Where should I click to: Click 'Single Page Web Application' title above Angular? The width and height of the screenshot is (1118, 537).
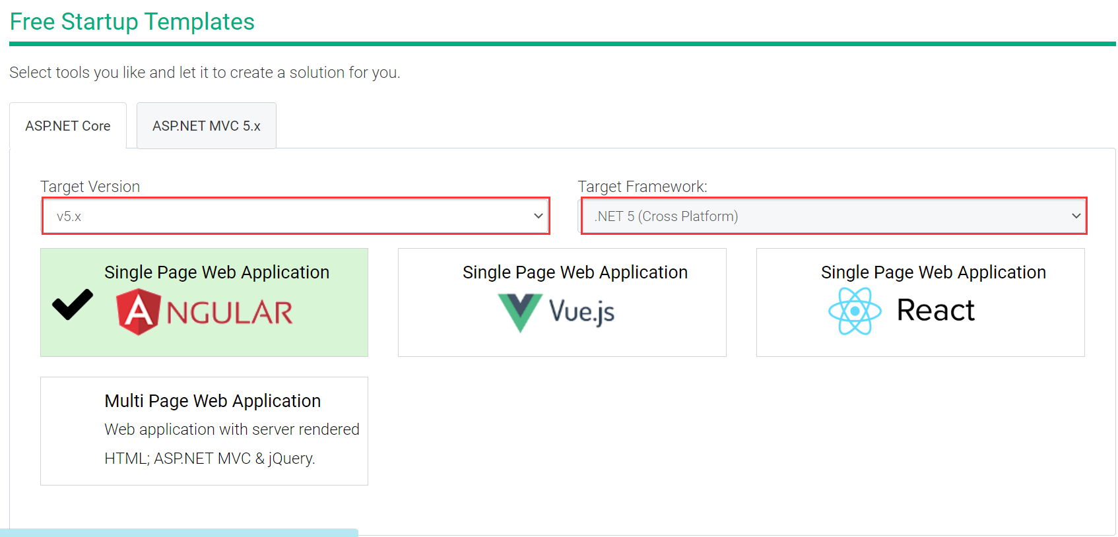(217, 272)
